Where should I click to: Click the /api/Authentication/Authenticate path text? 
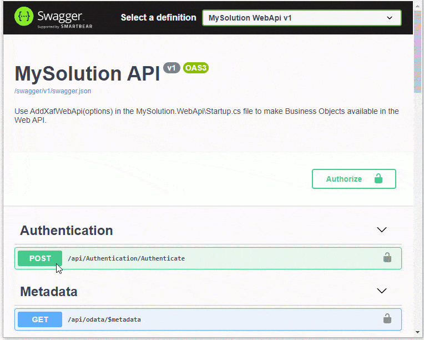coord(127,258)
